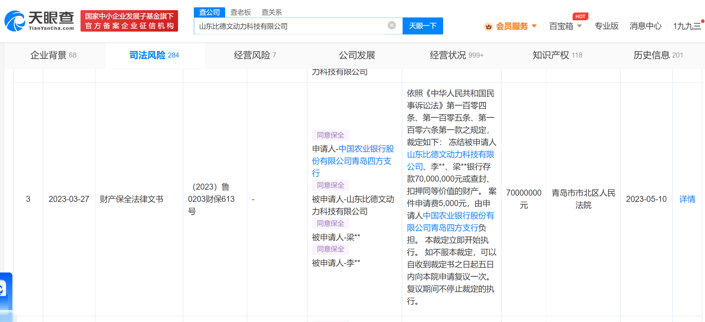Click the HOT badge above 百宝箱
The width and height of the screenshot is (705, 322).
pyautogui.click(x=580, y=16)
